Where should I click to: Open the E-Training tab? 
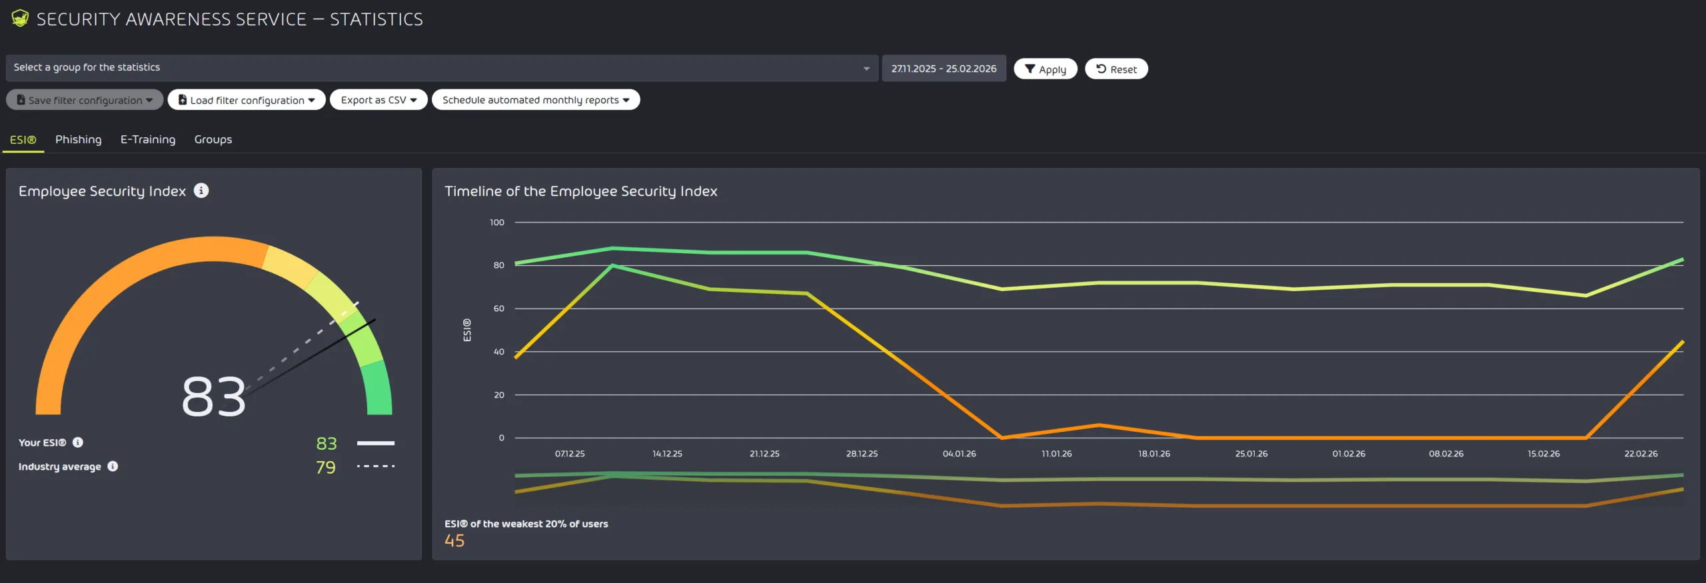(148, 139)
